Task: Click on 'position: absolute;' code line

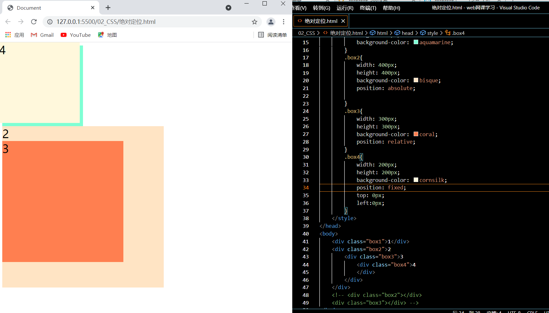Action: (386, 88)
